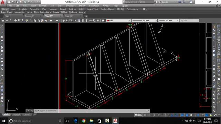Select the Pan hand tool
Image resolution: width=221 pixels, height=124 pixels.
(x=64, y=21)
